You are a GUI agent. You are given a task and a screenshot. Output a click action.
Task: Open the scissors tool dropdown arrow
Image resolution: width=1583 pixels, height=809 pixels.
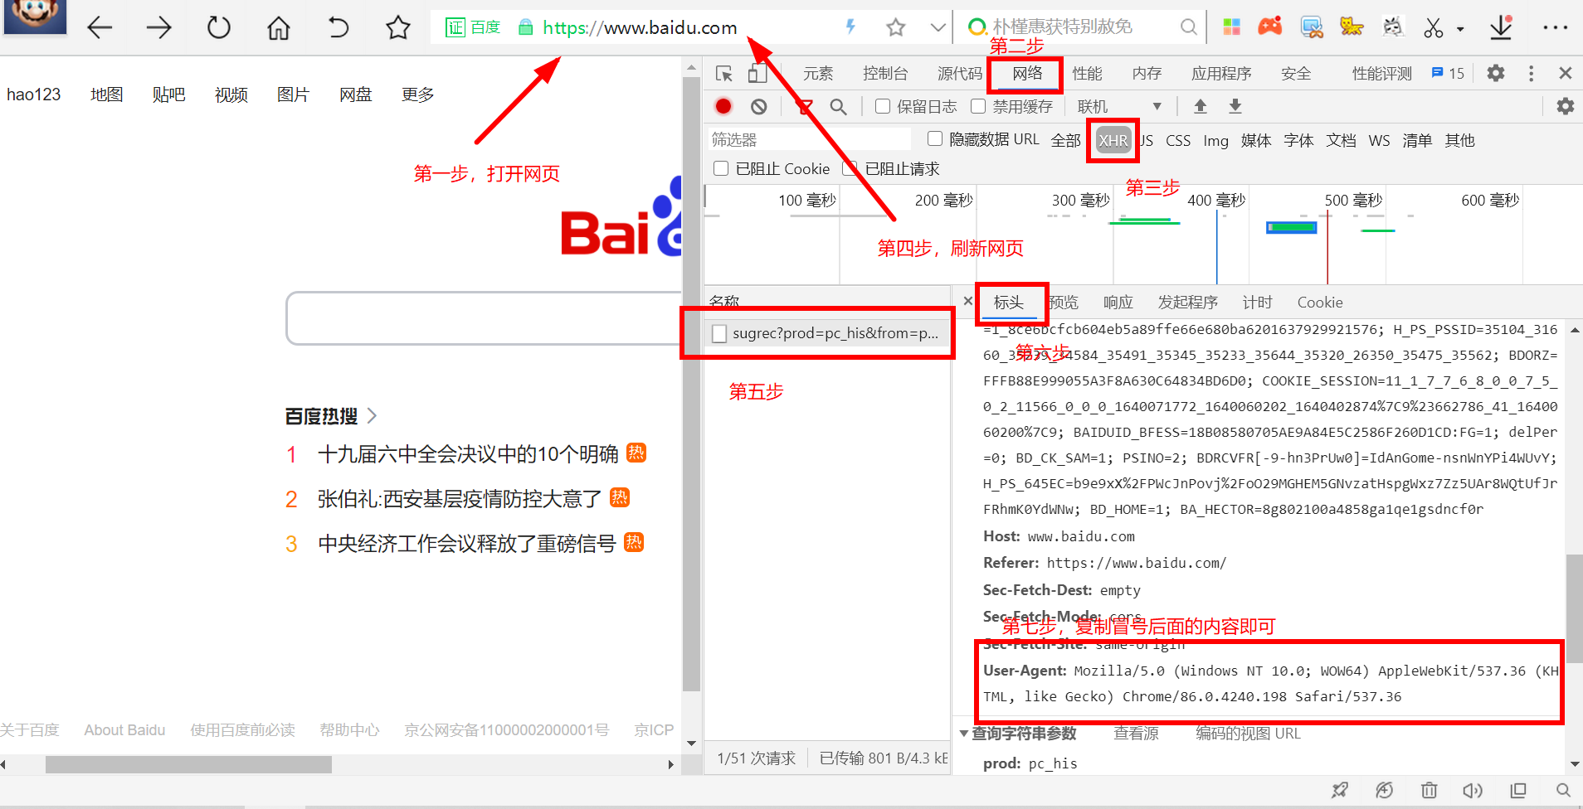(x=1460, y=29)
